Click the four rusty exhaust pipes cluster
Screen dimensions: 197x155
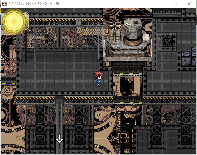(114, 31)
